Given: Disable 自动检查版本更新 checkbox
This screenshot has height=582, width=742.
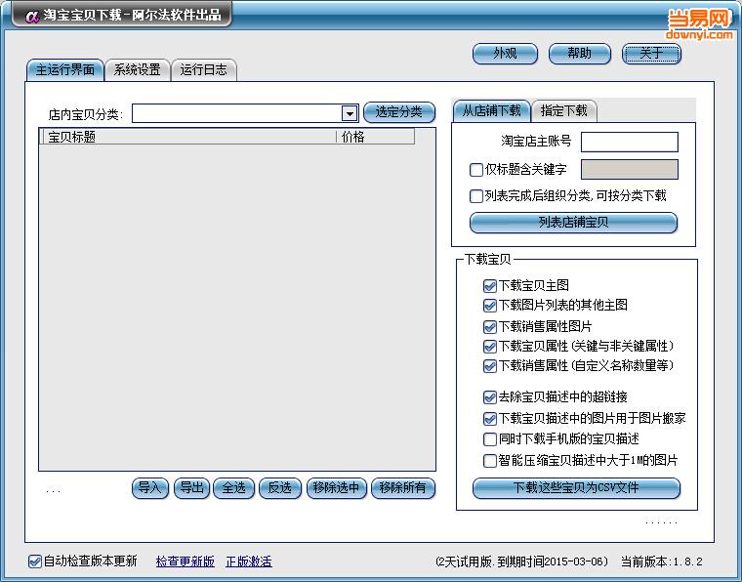Looking at the screenshot, I should click(x=35, y=561).
